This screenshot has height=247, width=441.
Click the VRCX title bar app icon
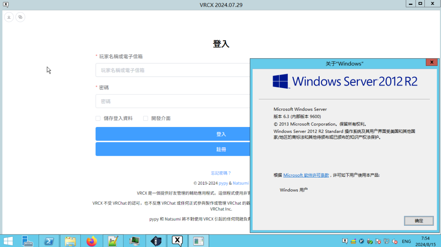[x=6, y=4]
